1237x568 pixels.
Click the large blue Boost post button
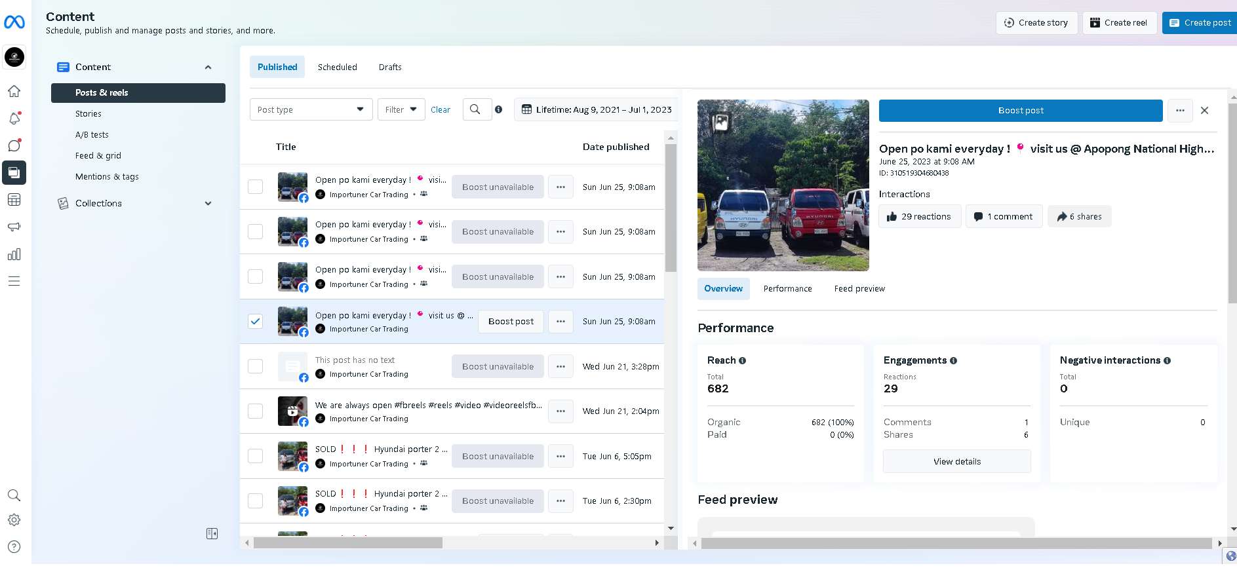pos(1021,111)
